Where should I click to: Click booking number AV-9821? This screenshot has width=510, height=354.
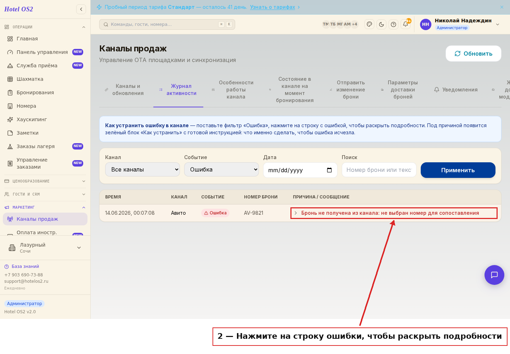pos(254,213)
